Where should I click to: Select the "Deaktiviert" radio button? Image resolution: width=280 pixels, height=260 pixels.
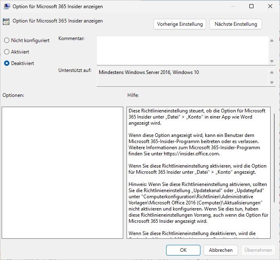click(7, 63)
